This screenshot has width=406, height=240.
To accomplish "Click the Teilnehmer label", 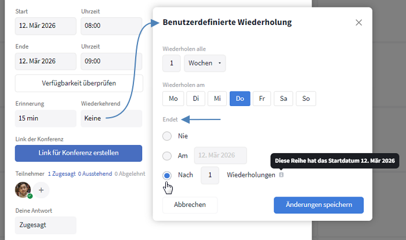I will (30, 174).
